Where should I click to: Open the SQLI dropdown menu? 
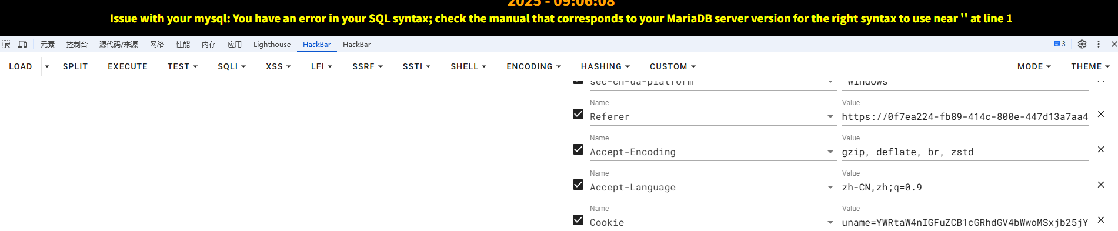pyautogui.click(x=232, y=66)
